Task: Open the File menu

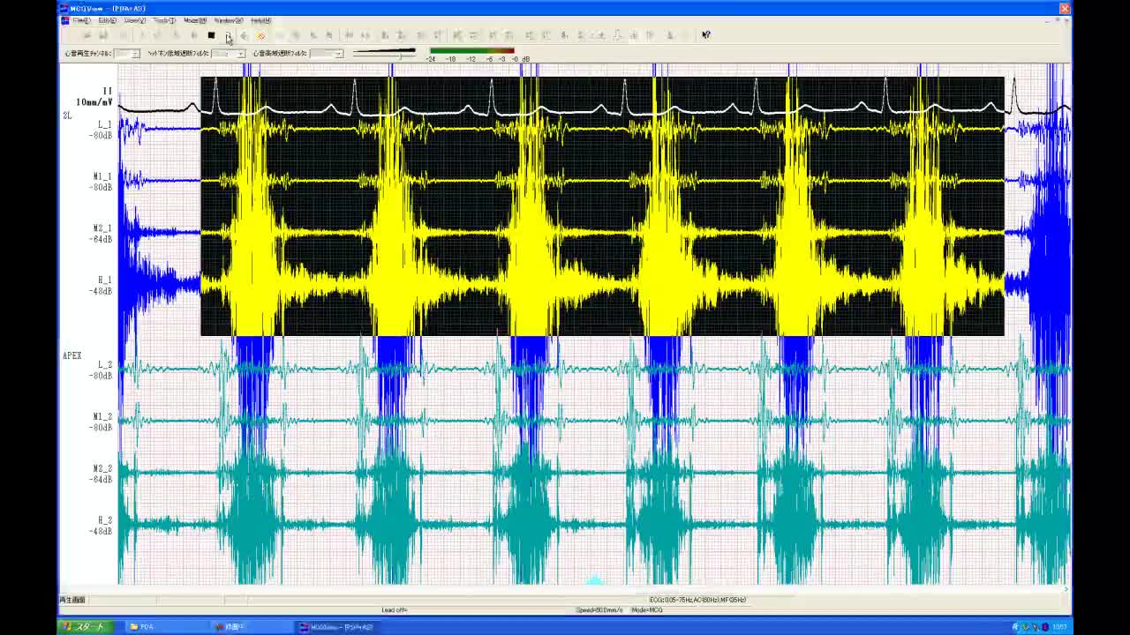Action: click(80, 20)
